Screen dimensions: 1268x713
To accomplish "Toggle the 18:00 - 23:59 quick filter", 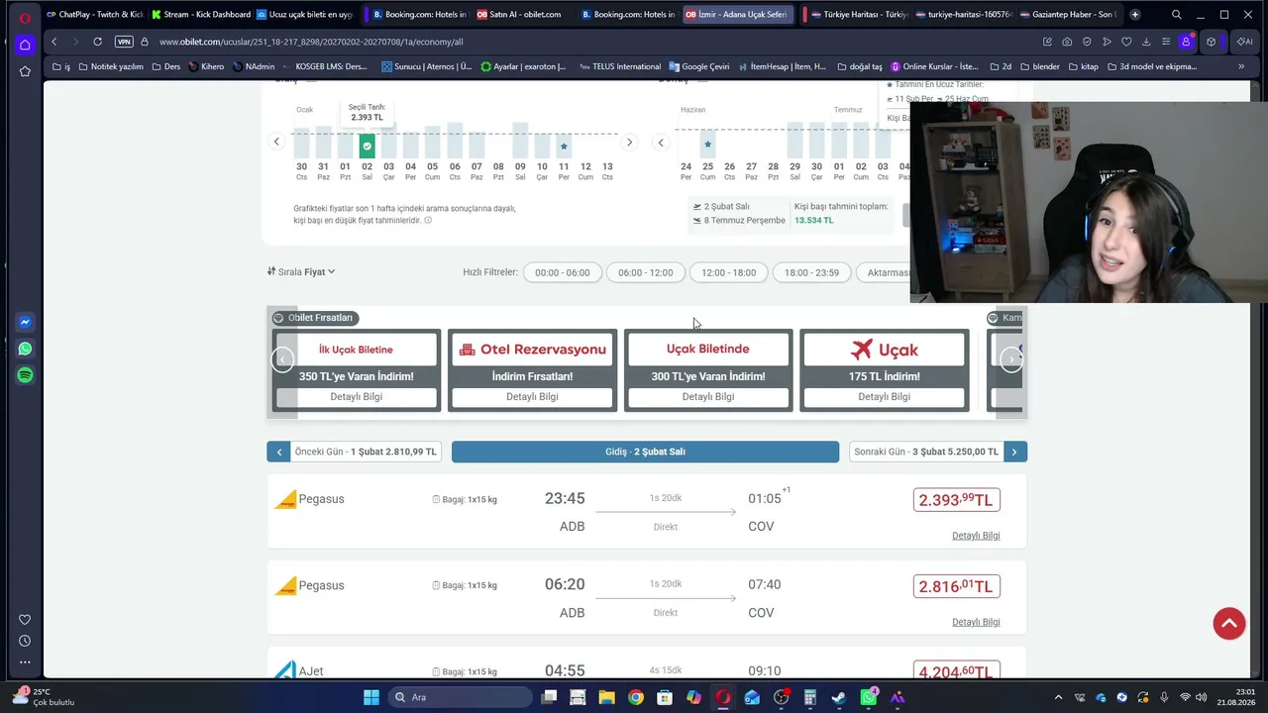I will pyautogui.click(x=812, y=272).
